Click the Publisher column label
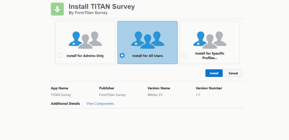Viewport: 289px width, 140px height. coord(107,88)
